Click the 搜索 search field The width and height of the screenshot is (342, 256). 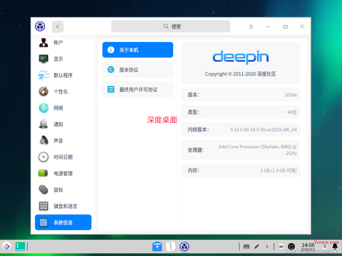tap(171, 27)
